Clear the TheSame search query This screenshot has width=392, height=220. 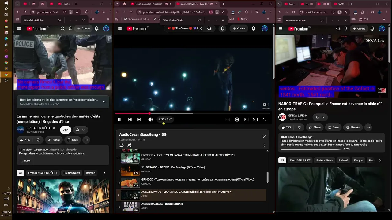tap(200, 28)
